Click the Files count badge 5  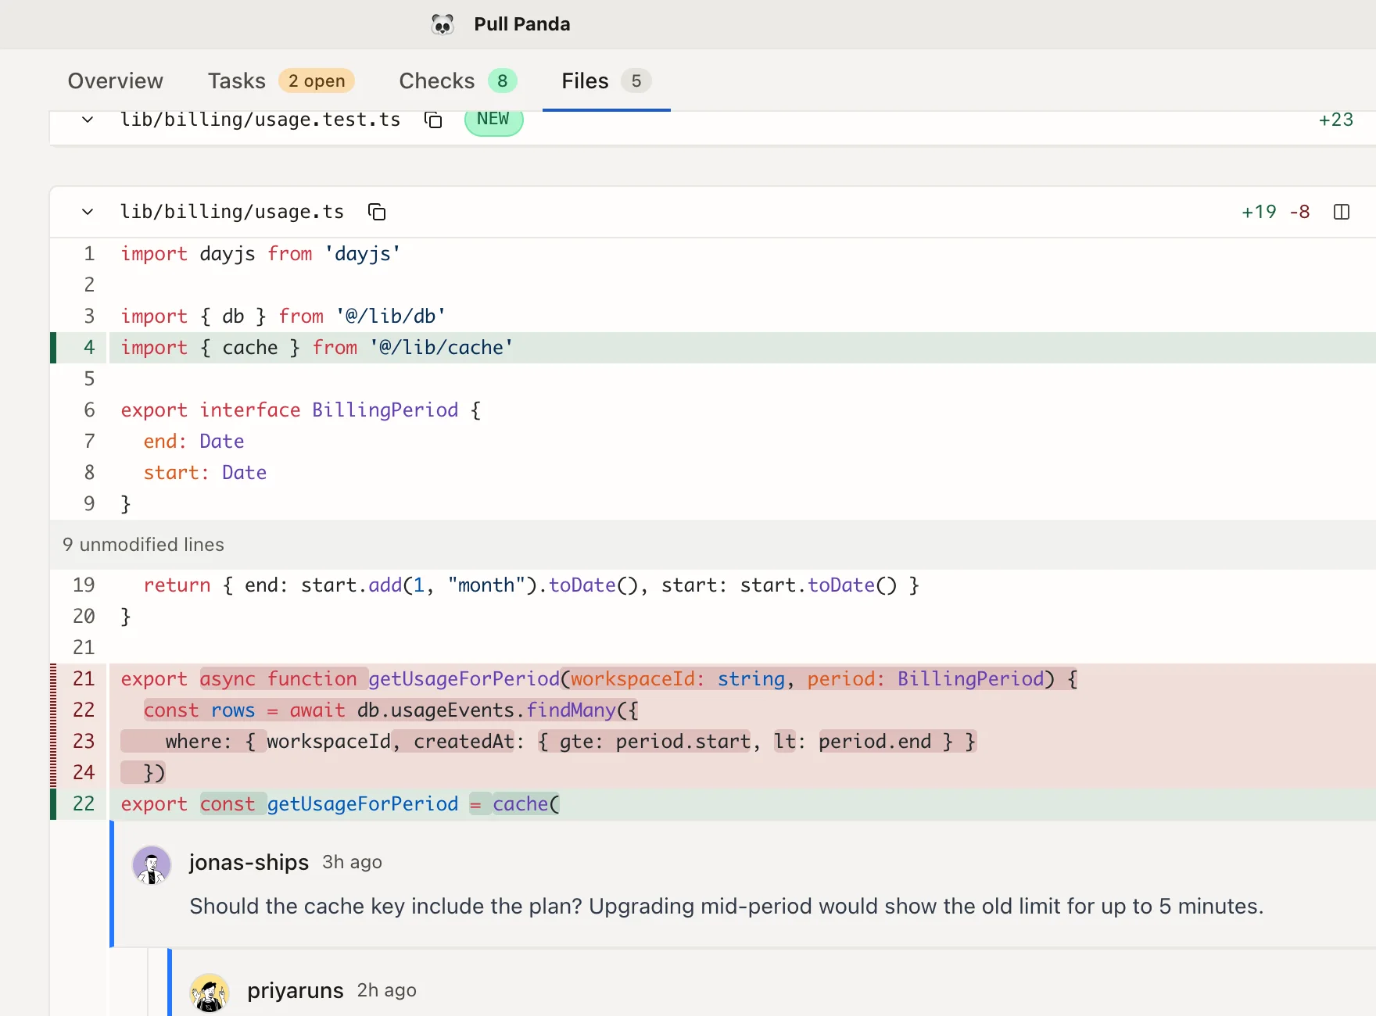coord(636,80)
